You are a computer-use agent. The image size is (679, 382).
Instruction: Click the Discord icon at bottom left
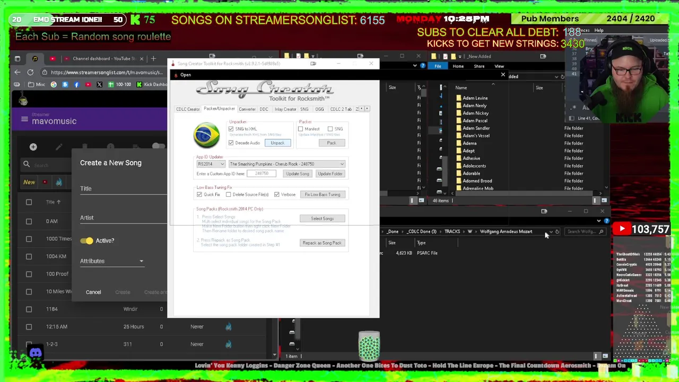click(36, 353)
